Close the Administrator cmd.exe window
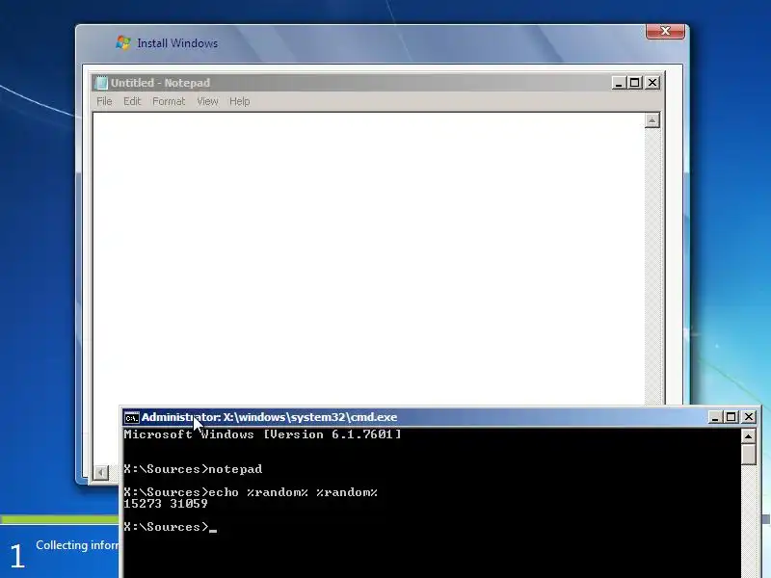771x578 pixels. click(x=749, y=417)
